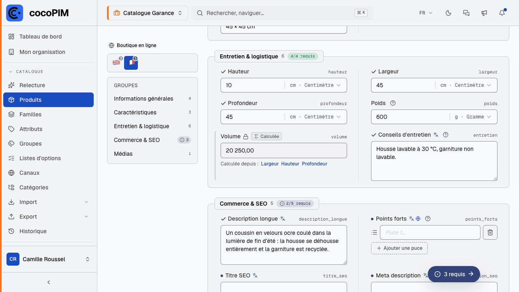
Task: Click the Puce 1 drag handle icon
Action: click(x=374, y=232)
